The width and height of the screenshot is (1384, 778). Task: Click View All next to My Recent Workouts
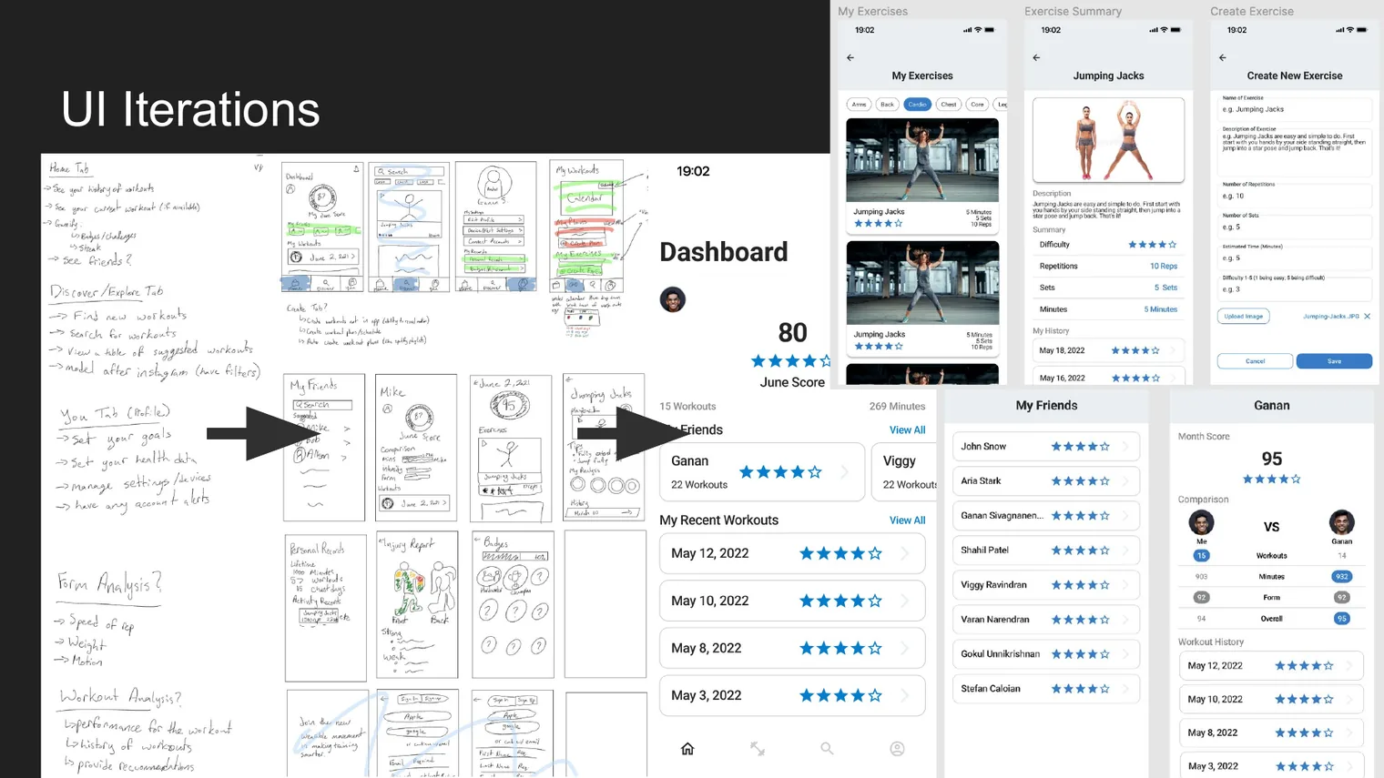tap(907, 520)
